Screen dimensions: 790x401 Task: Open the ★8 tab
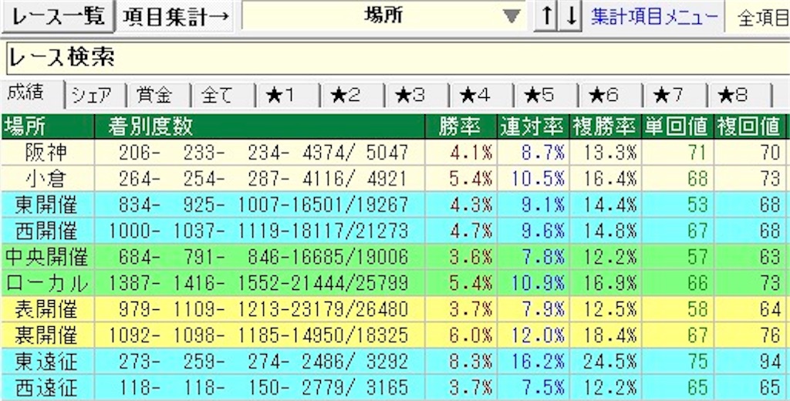[740, 96]
